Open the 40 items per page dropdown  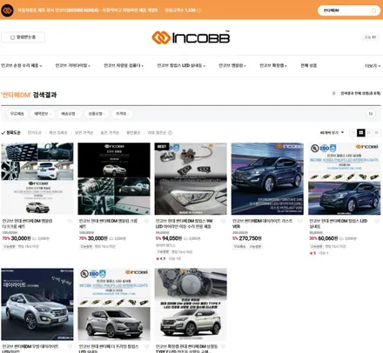(332, 132)
